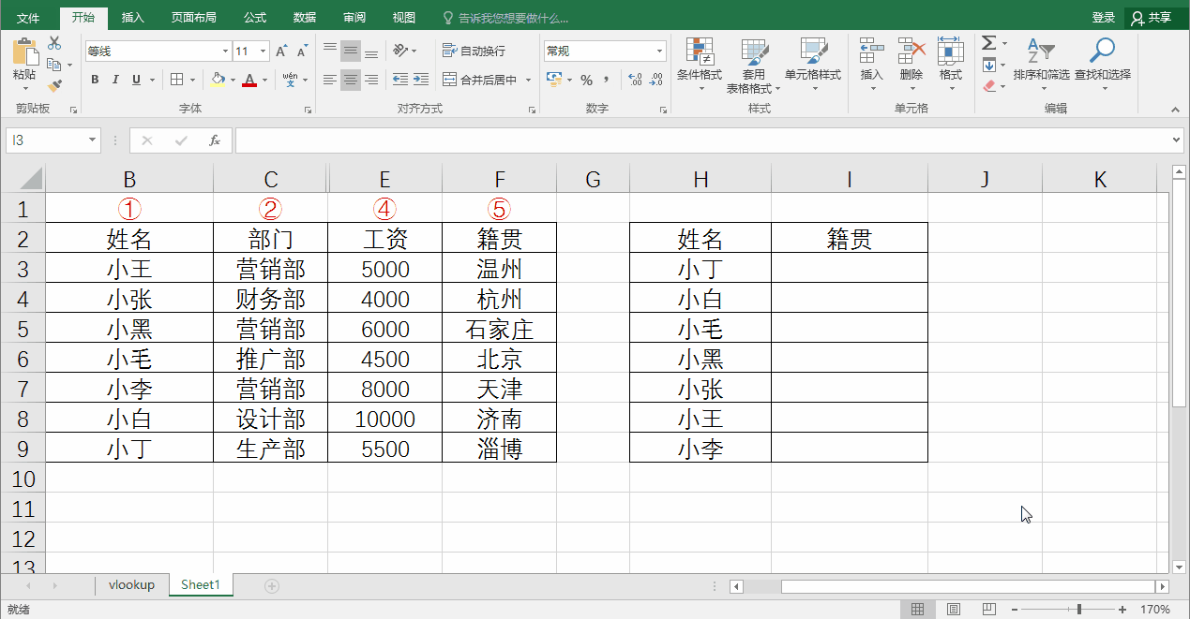Viewport: 1190px width, 619px height.
Task: Click the Cut scissors icon
Action: click(x=54, y=43)
